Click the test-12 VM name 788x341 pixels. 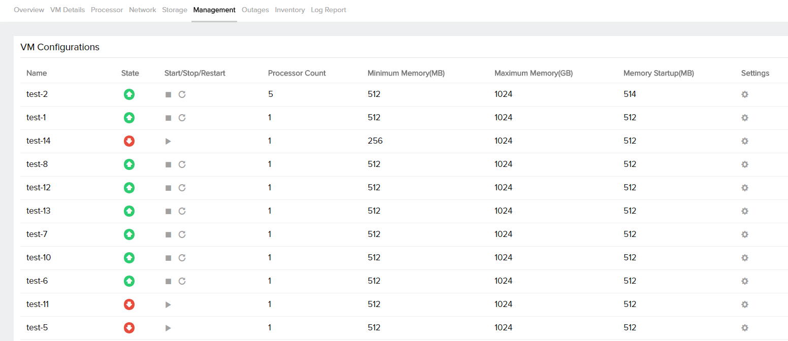39,188
